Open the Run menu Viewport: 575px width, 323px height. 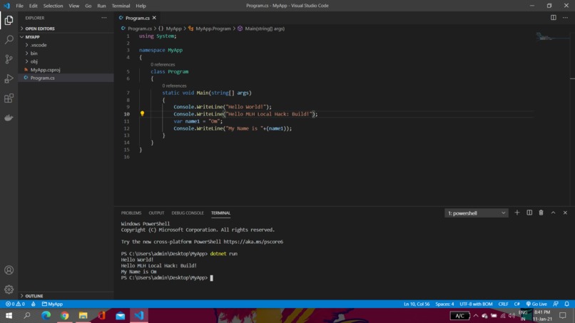(101, 6)
